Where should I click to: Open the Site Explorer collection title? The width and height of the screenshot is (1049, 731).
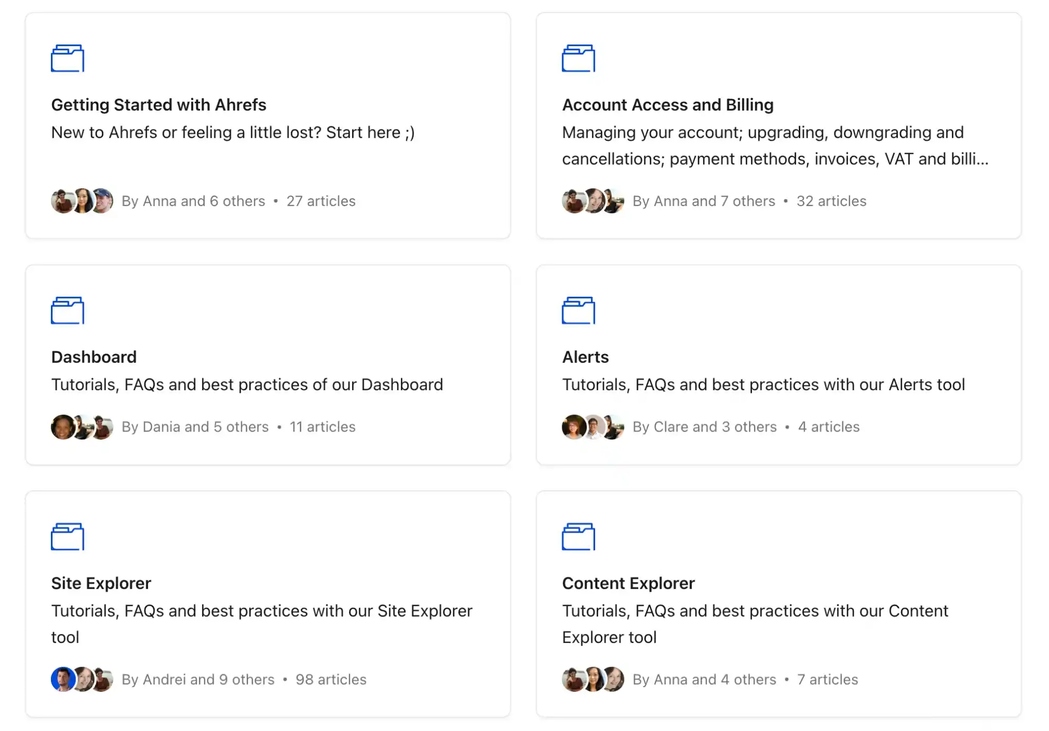[x=101, y=583]
